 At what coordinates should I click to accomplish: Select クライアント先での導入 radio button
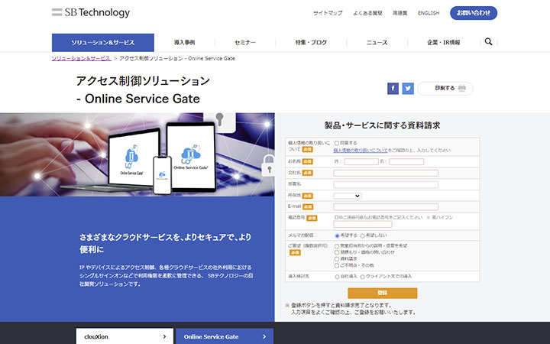(362, 277)
